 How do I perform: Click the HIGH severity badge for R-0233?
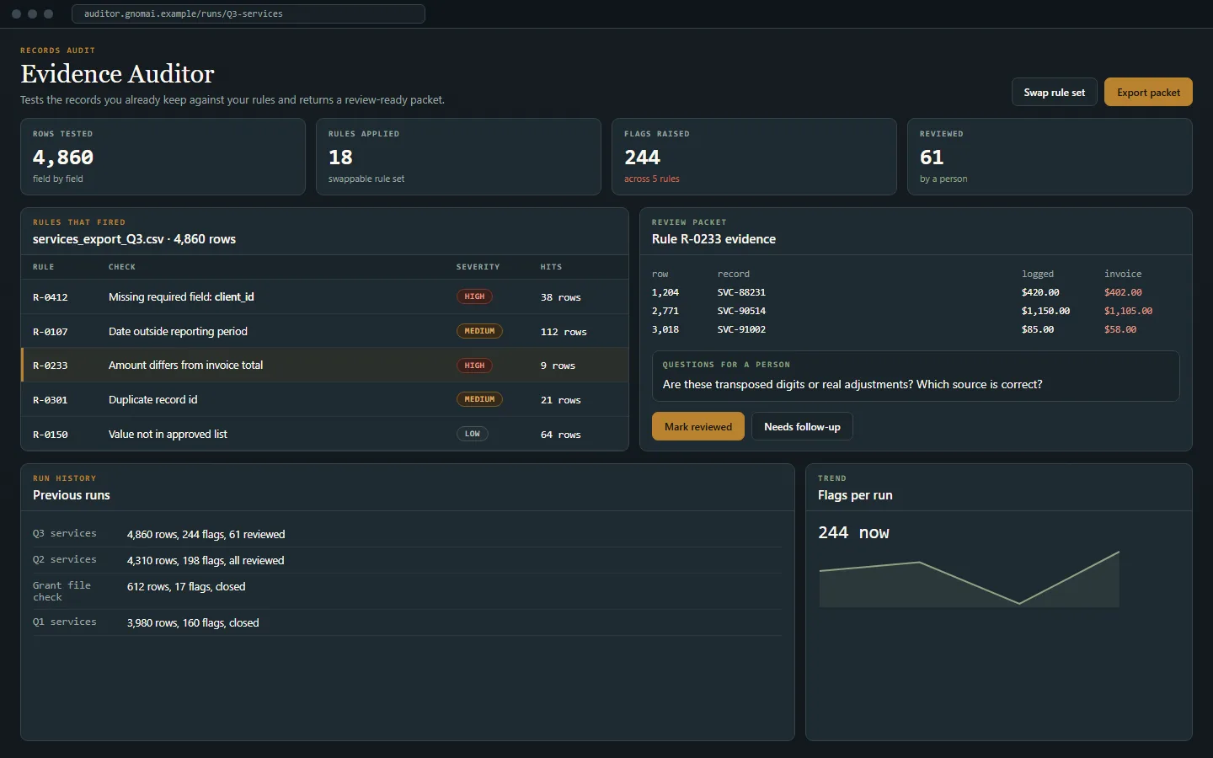[x=474, y=366]
